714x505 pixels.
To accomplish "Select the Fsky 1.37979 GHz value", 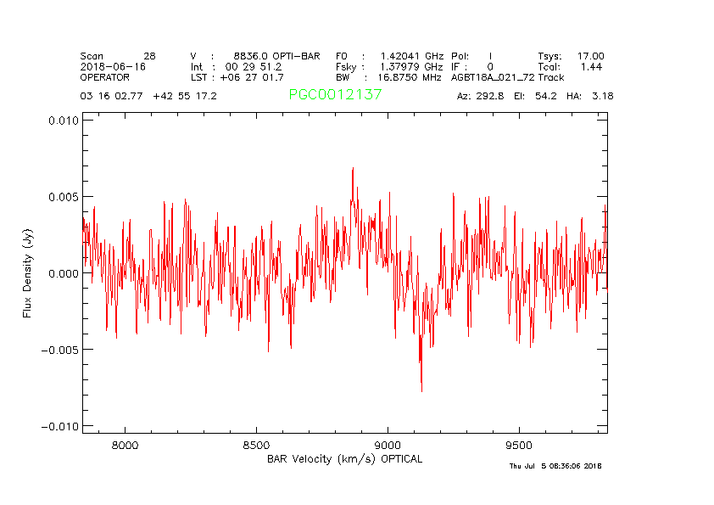I will point(389,66).
